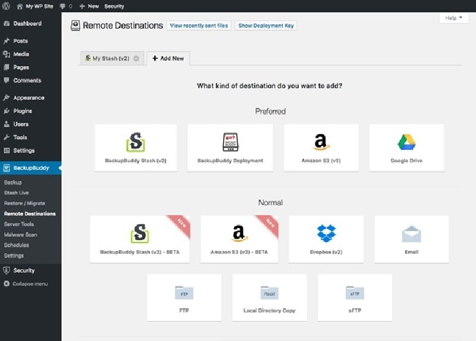Image resolution: width=476 pixels, height=341 pixels.
Task: Choose the Dropbox (v2) destination
Action: [x=326, y=239]
